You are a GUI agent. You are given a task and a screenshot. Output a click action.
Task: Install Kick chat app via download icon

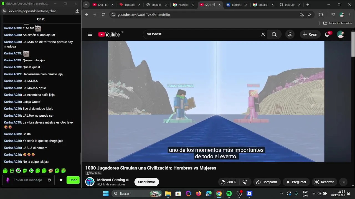click(x=77, y=11)
